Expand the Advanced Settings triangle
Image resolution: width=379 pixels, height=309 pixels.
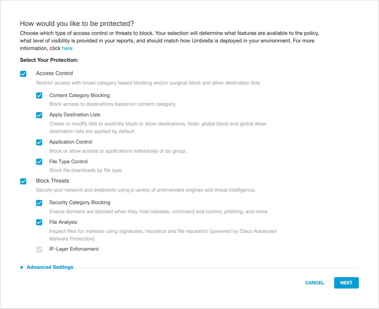(22, 267)
